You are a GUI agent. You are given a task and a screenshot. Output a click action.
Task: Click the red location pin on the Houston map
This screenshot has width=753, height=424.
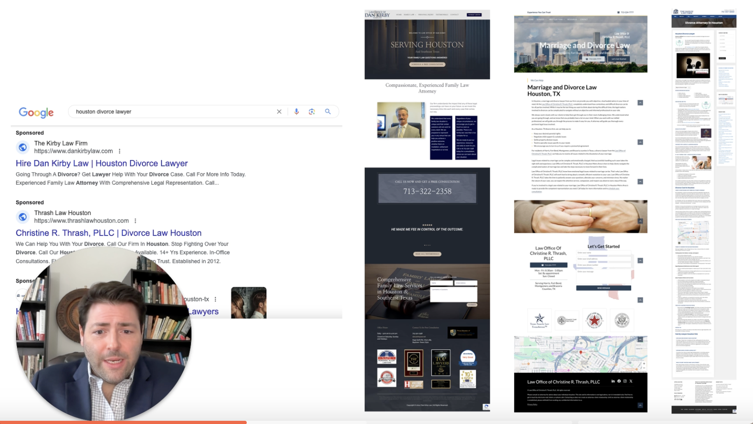pos(581,352)
